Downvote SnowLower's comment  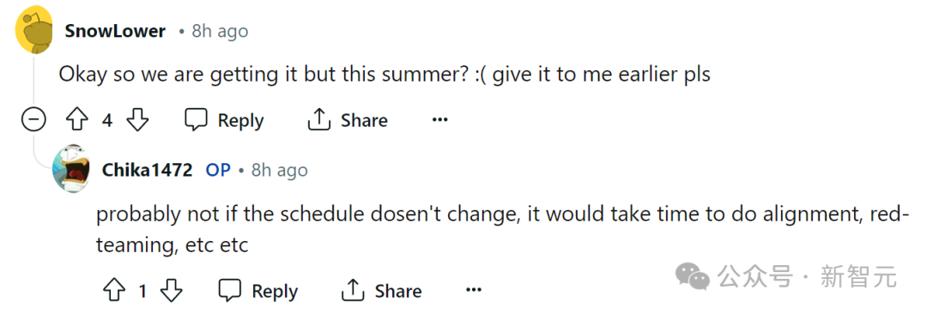pos(137,121)
